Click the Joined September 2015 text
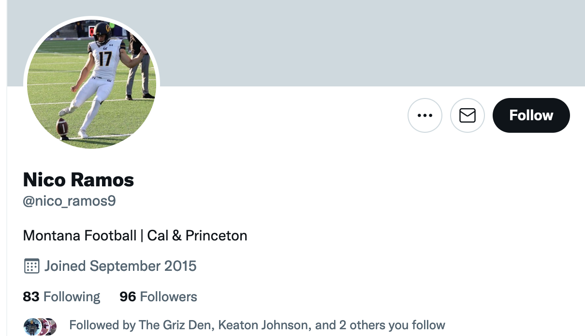Viewport: 585px width, 336px height. [x=120, y=266]
